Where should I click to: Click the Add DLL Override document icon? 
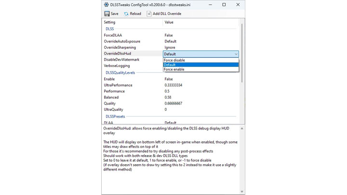(x=149, y=13)
